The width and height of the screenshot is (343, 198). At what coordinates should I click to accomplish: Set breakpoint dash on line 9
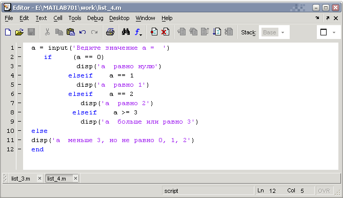(x=19, y=121)
